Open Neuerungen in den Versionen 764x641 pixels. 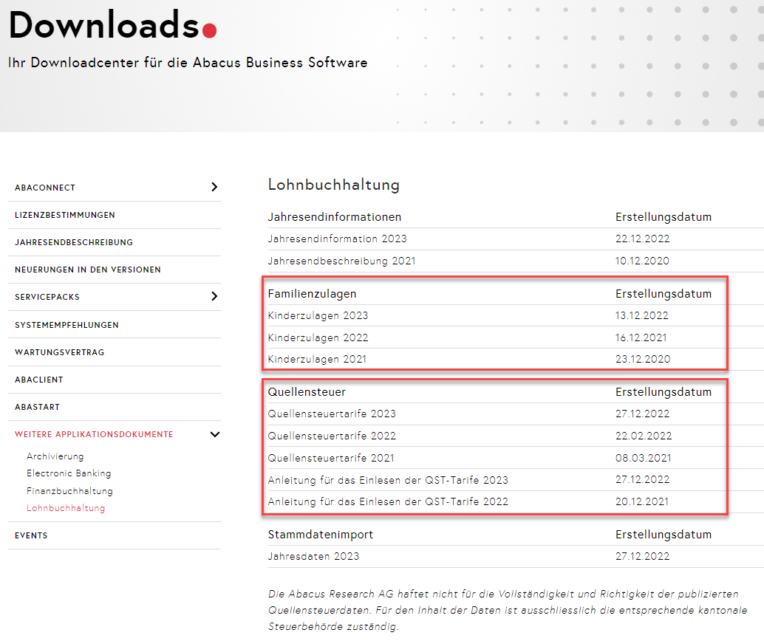point(88,270)
